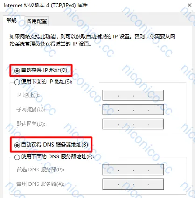Click first octet of IP 地址 field
Screen dimensions: 195x198
[x=111, y=95]
